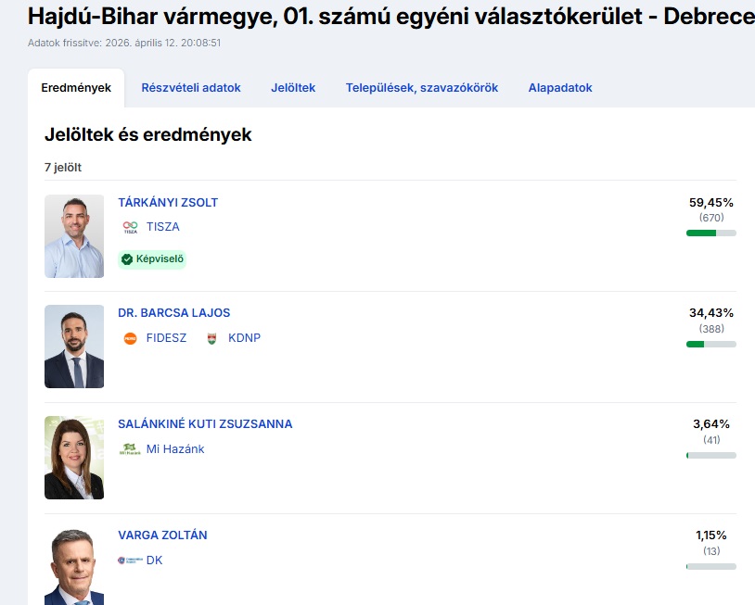The height and width of the screenshot is (605, 755).
Task: Open DR. BARCSA LAJOS candidate link
Action: point(173,313)
